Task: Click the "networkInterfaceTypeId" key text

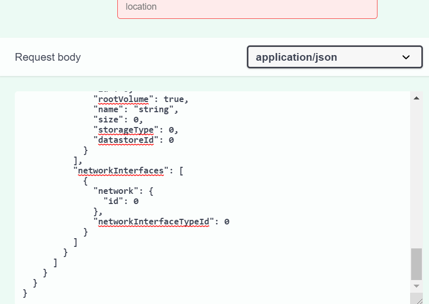Action: (154, 221)
